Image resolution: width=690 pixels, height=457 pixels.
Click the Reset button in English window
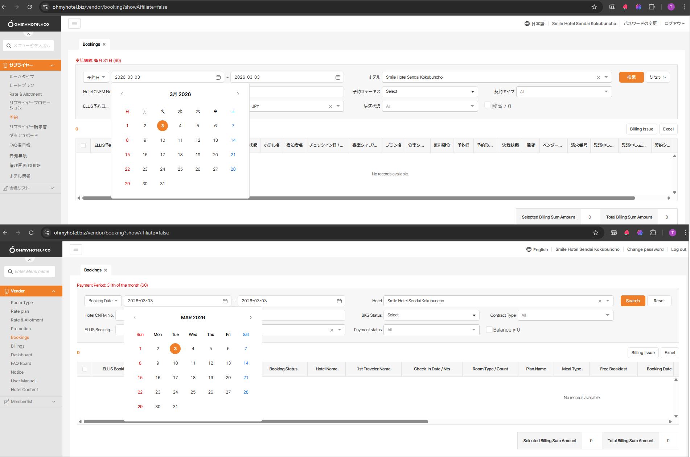pyautogui.click(x=659, y=301)
